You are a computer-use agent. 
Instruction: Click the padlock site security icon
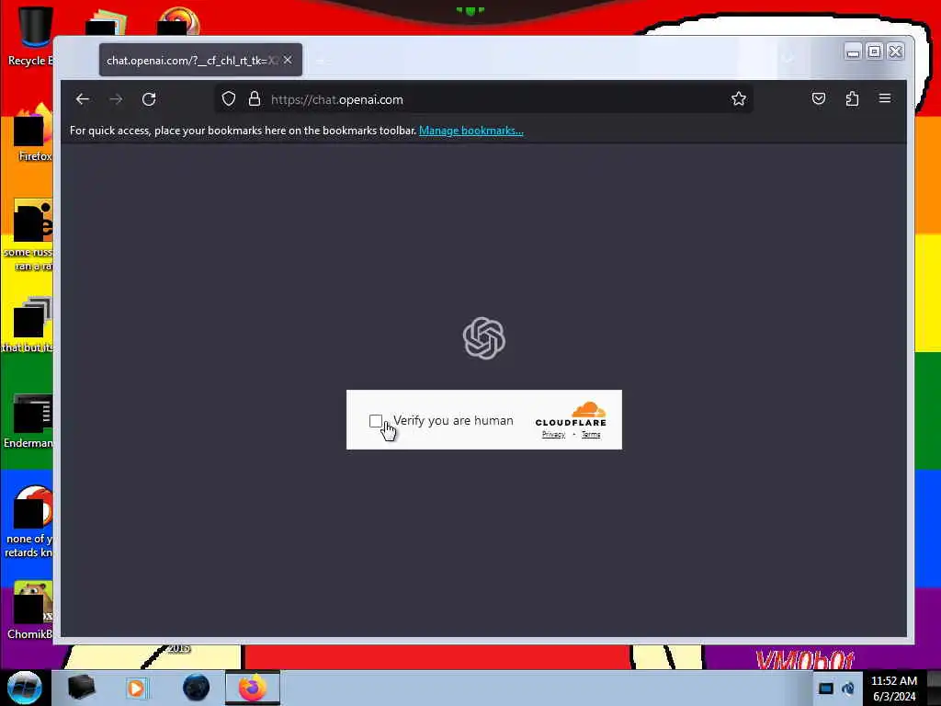point(255,99)
